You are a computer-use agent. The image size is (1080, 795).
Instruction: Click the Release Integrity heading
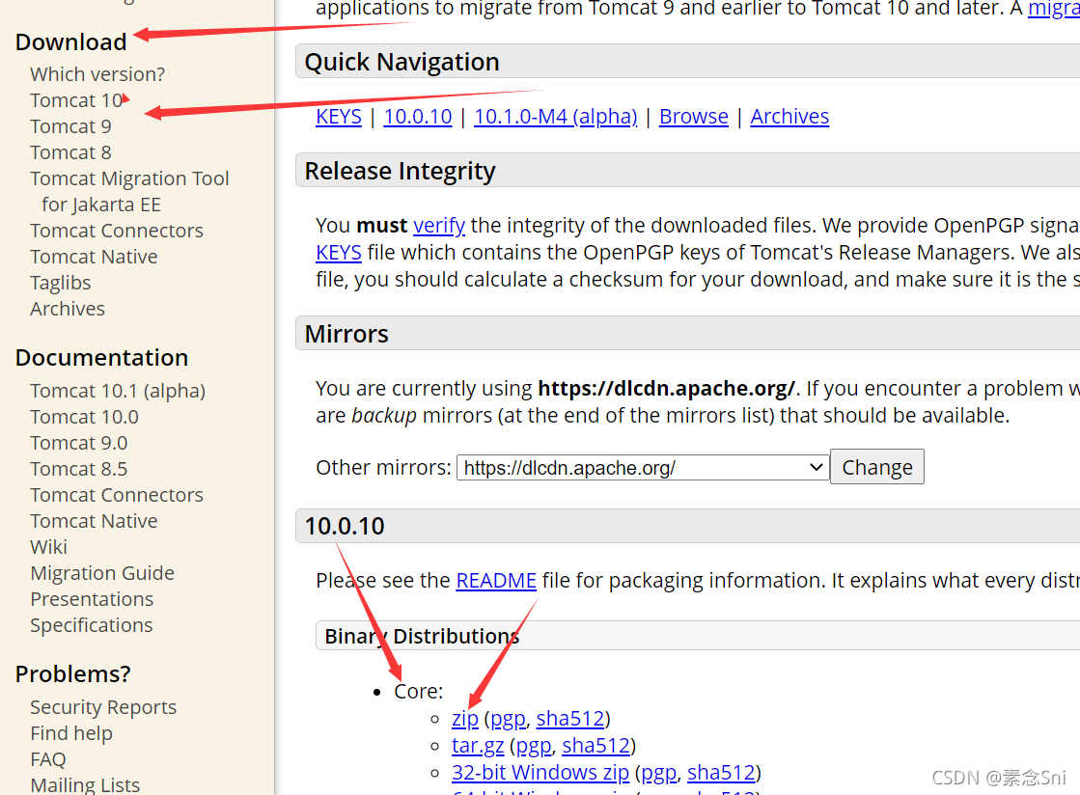coord(400,172)
